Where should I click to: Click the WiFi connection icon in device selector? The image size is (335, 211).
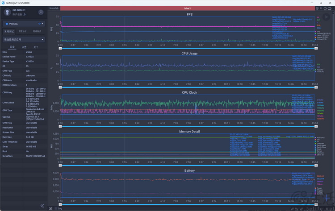(x=39, y=24)
